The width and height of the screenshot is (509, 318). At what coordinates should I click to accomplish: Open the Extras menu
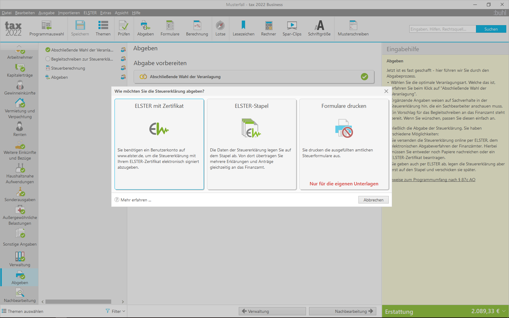tap(105, 13)
